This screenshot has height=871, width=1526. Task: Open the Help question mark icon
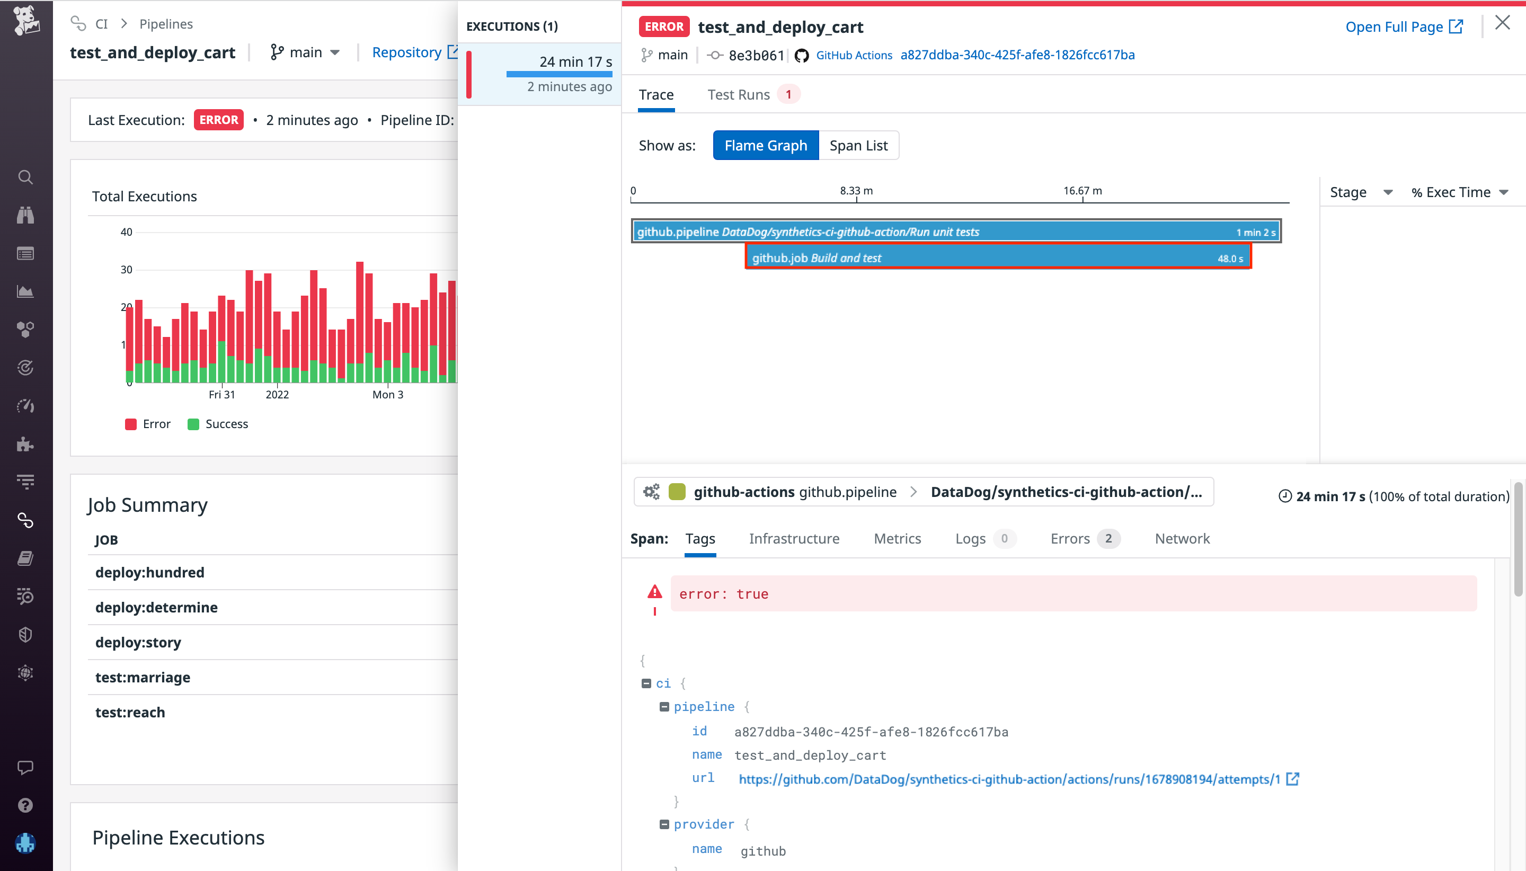[25, 805]
